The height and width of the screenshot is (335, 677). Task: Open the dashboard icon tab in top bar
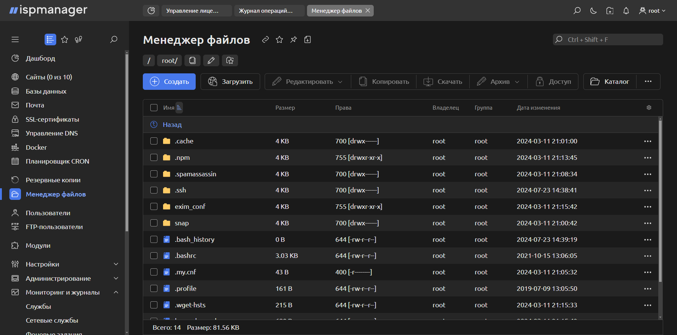click(151, 10)
